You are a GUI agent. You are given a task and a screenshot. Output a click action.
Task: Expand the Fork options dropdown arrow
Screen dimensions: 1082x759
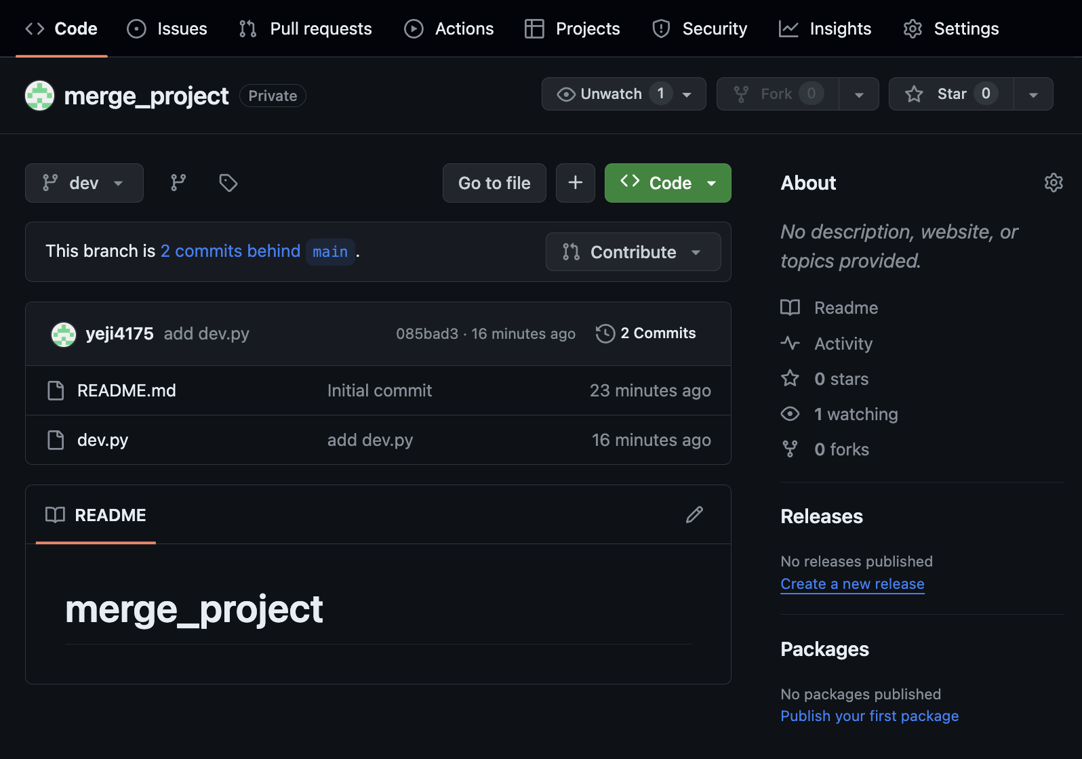(x=859, y=94)
